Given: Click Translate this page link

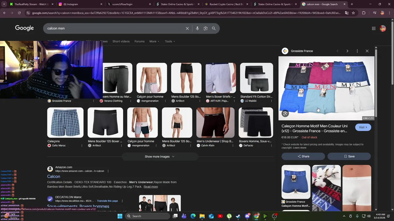Looking at the screenshot, I should (x=107, y=201).
